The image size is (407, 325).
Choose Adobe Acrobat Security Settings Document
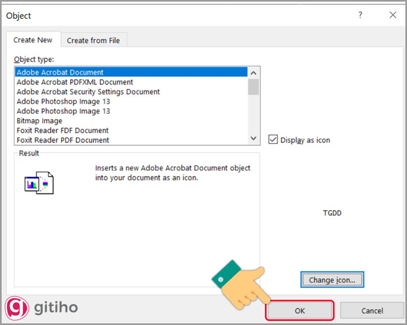pyautogui.click(x=131, y=92)
